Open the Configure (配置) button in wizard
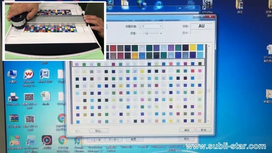Image resolution: width=272 pixels, height=153 pixels. [135, 139]
